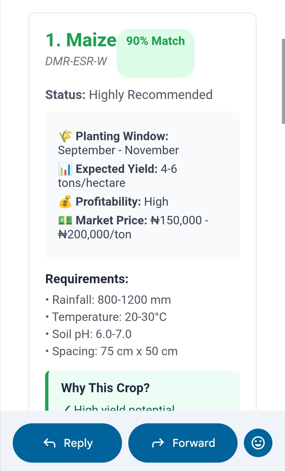This screenshot has height=471, width=285.
Task: Select the Rainfall: 800-1200 mm item
Action: coord(111,300)
